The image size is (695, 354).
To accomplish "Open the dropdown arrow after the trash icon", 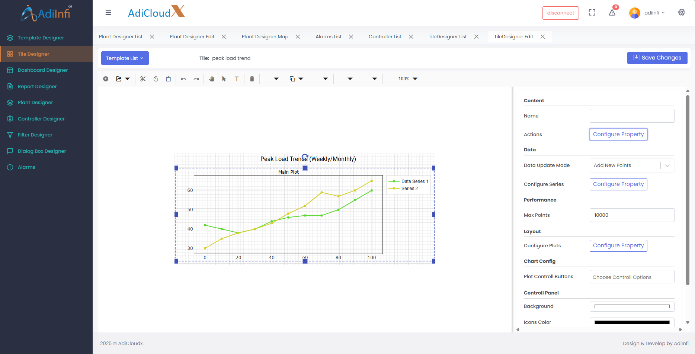I will click(x=276, y=79).
